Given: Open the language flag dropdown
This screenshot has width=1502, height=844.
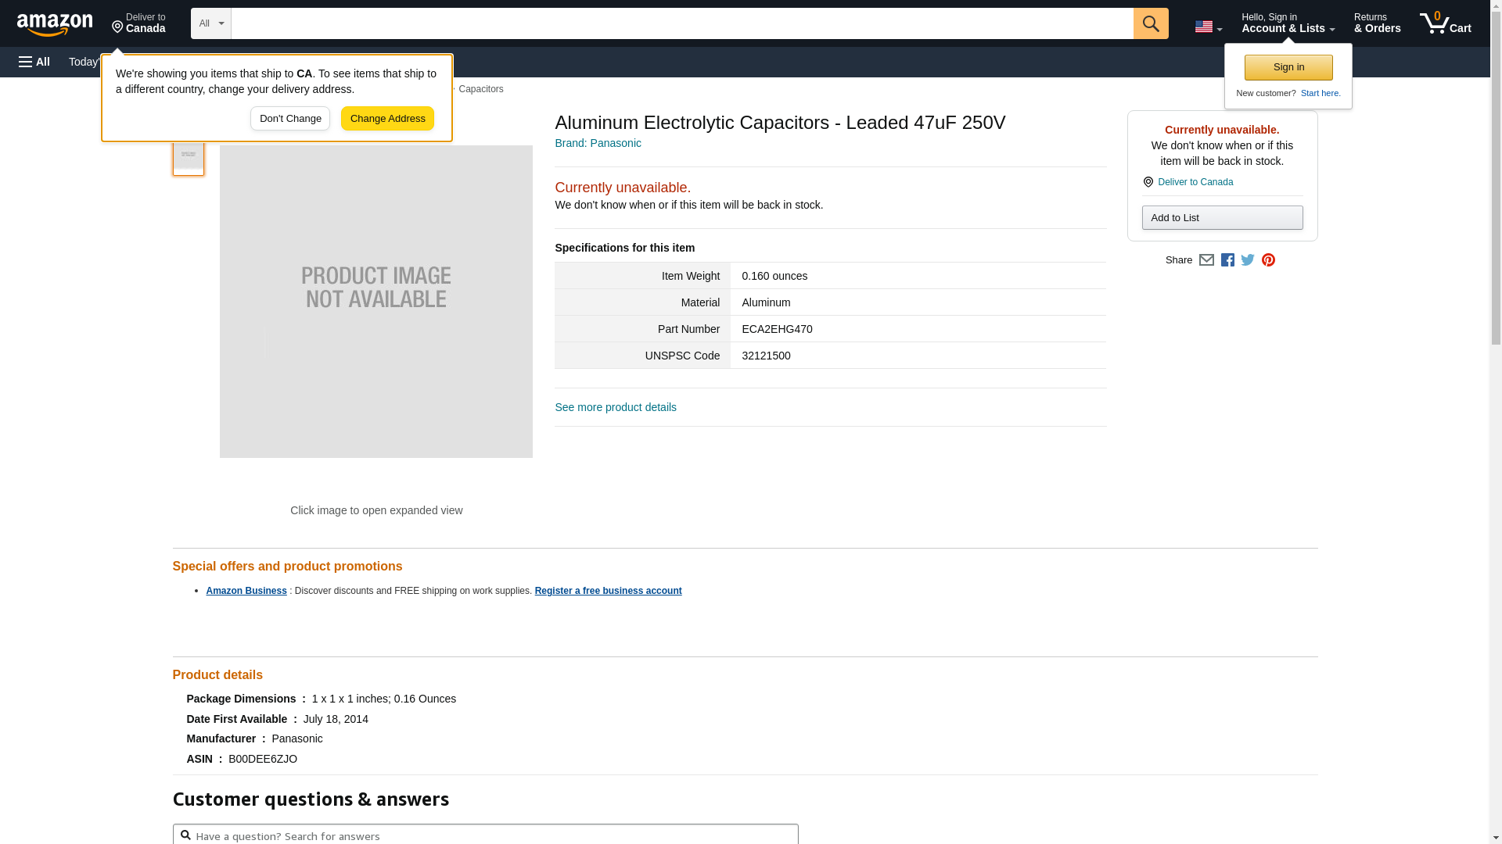Looking at the screenshot, I should (x=1208, y=27).
